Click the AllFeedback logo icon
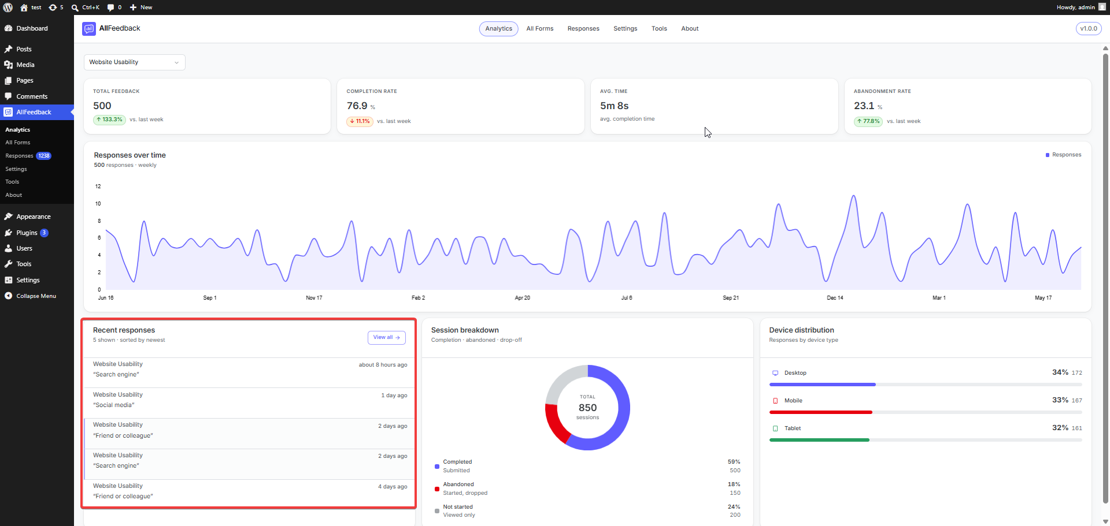Image resolution: width=1110 pixels, height=526 pixels. [x=89, y=28]
